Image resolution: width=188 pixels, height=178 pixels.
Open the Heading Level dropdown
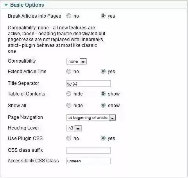tap(74, 128)
